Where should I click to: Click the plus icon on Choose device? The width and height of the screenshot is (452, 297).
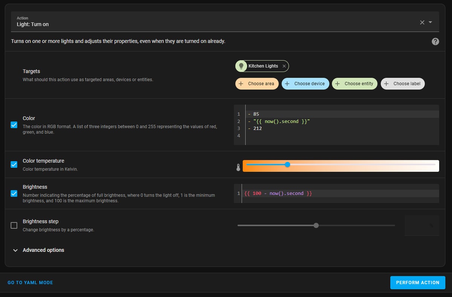(x=287, y=84)
